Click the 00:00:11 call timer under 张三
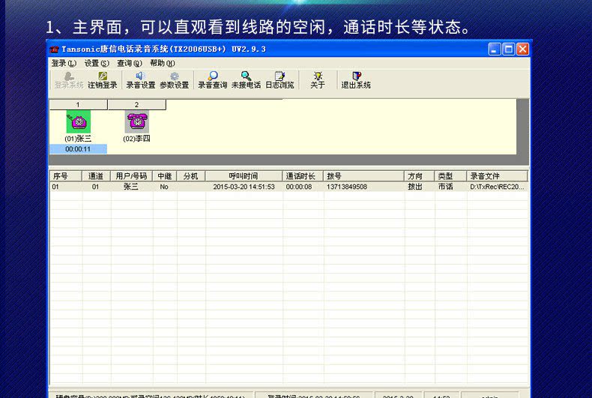 (x=78, y=149)
